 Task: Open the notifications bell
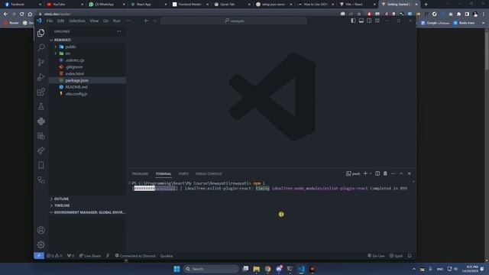(x=410, y=256)
